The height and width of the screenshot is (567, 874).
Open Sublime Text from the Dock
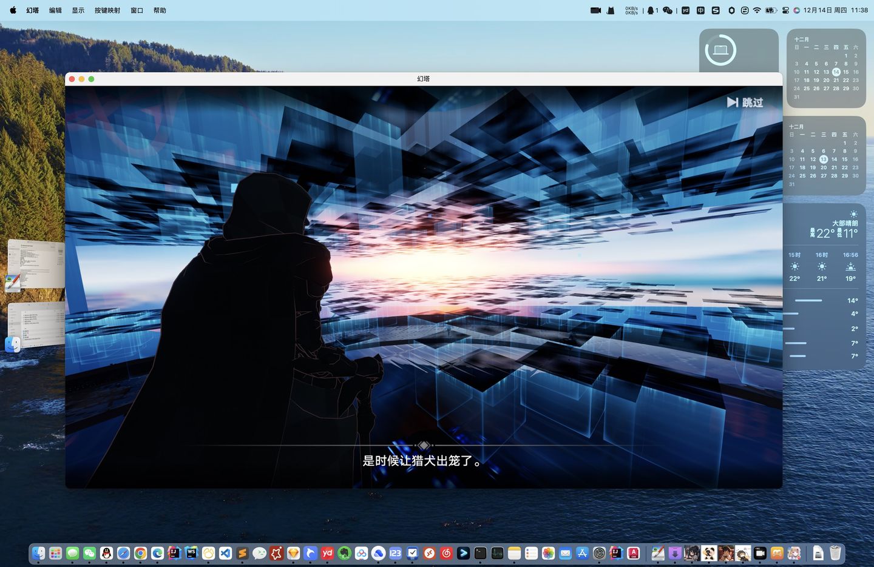(242, 553)
